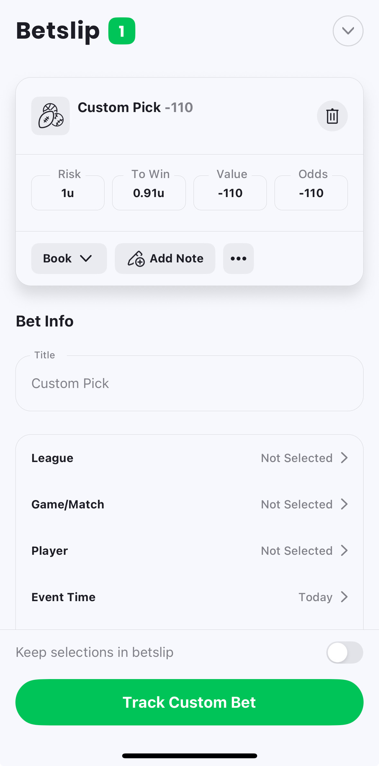Tap the sports balls pick icon
Viewport: 379px width, 766px height.
click(x=50, y=116)
